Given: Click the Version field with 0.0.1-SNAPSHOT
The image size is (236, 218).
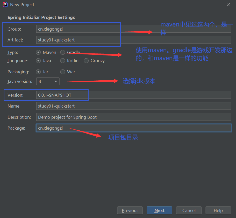Looking at the screenshot, I should (133, 95).
